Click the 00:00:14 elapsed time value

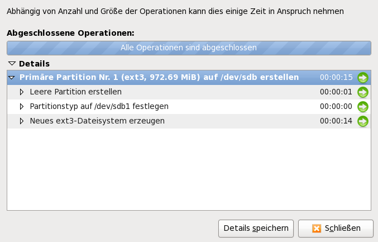coord(336,121)
